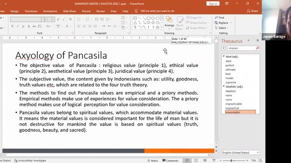
Task: Collapse the 'idealistic (adj.)' thesaurus group
Action: click(224, 86)
